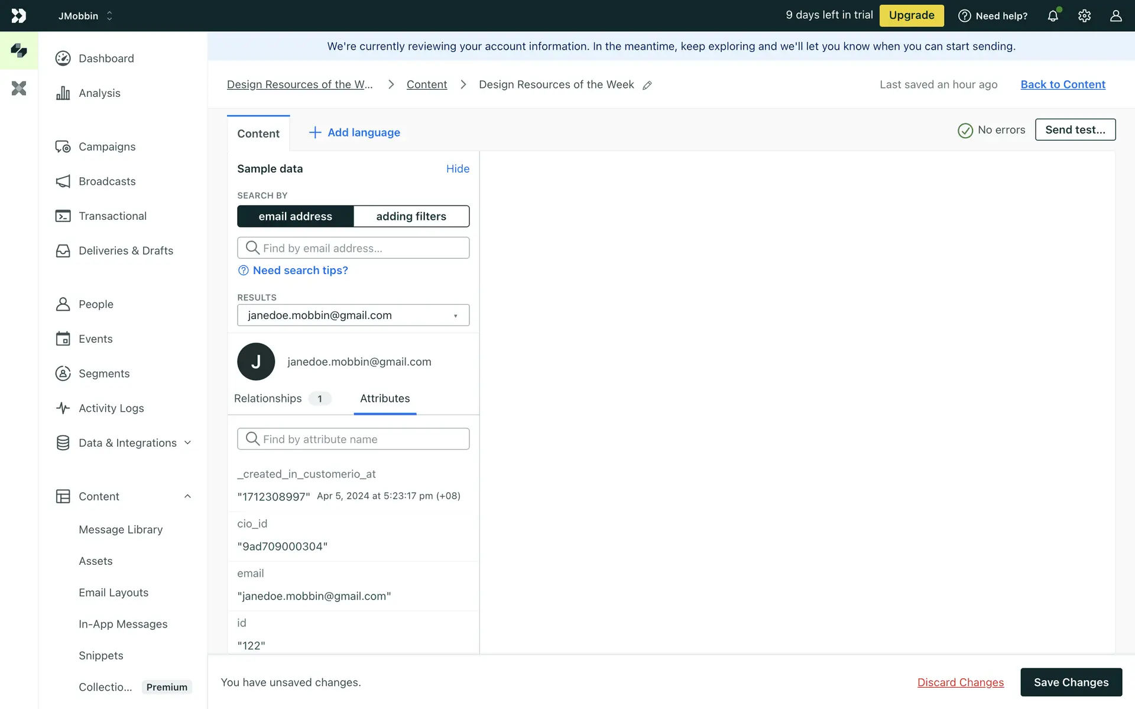Click the Analysis bar chart icon
Image resolution: width=1135 pixels, height=709 pixels.
click(63, 93)
